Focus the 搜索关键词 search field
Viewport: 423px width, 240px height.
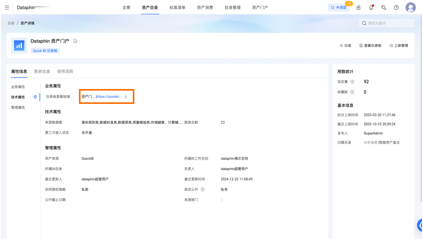(x=387, y=23)
